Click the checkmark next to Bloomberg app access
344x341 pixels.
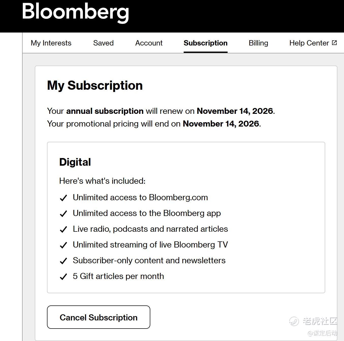63,213
